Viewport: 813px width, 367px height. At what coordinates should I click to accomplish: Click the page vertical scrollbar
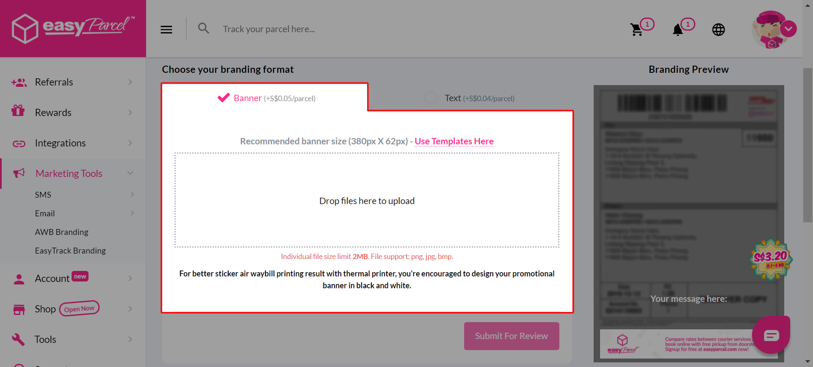tap(807, 145)
